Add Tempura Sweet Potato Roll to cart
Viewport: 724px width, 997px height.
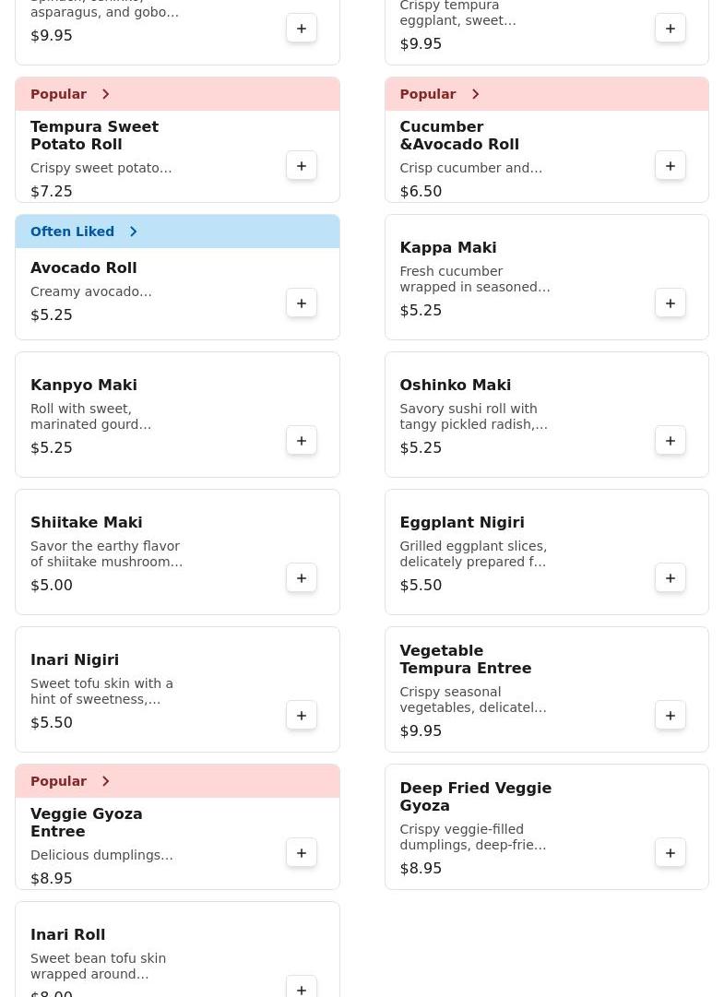tap(302, 166)
